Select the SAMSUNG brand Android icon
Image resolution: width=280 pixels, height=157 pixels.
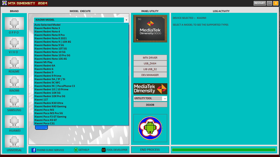[14, 101]
